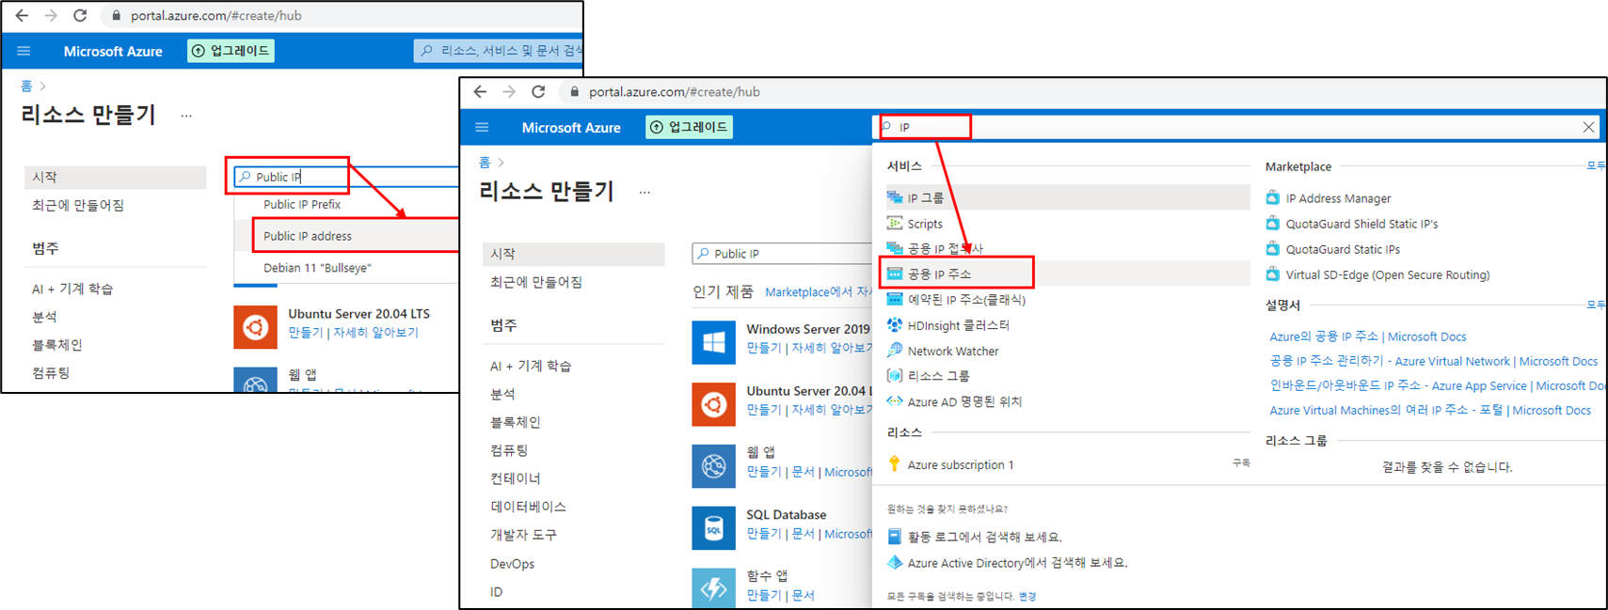Click forward arrow in left browser window
Viewport: 1608px width, 610px height.
click(51, 16)
